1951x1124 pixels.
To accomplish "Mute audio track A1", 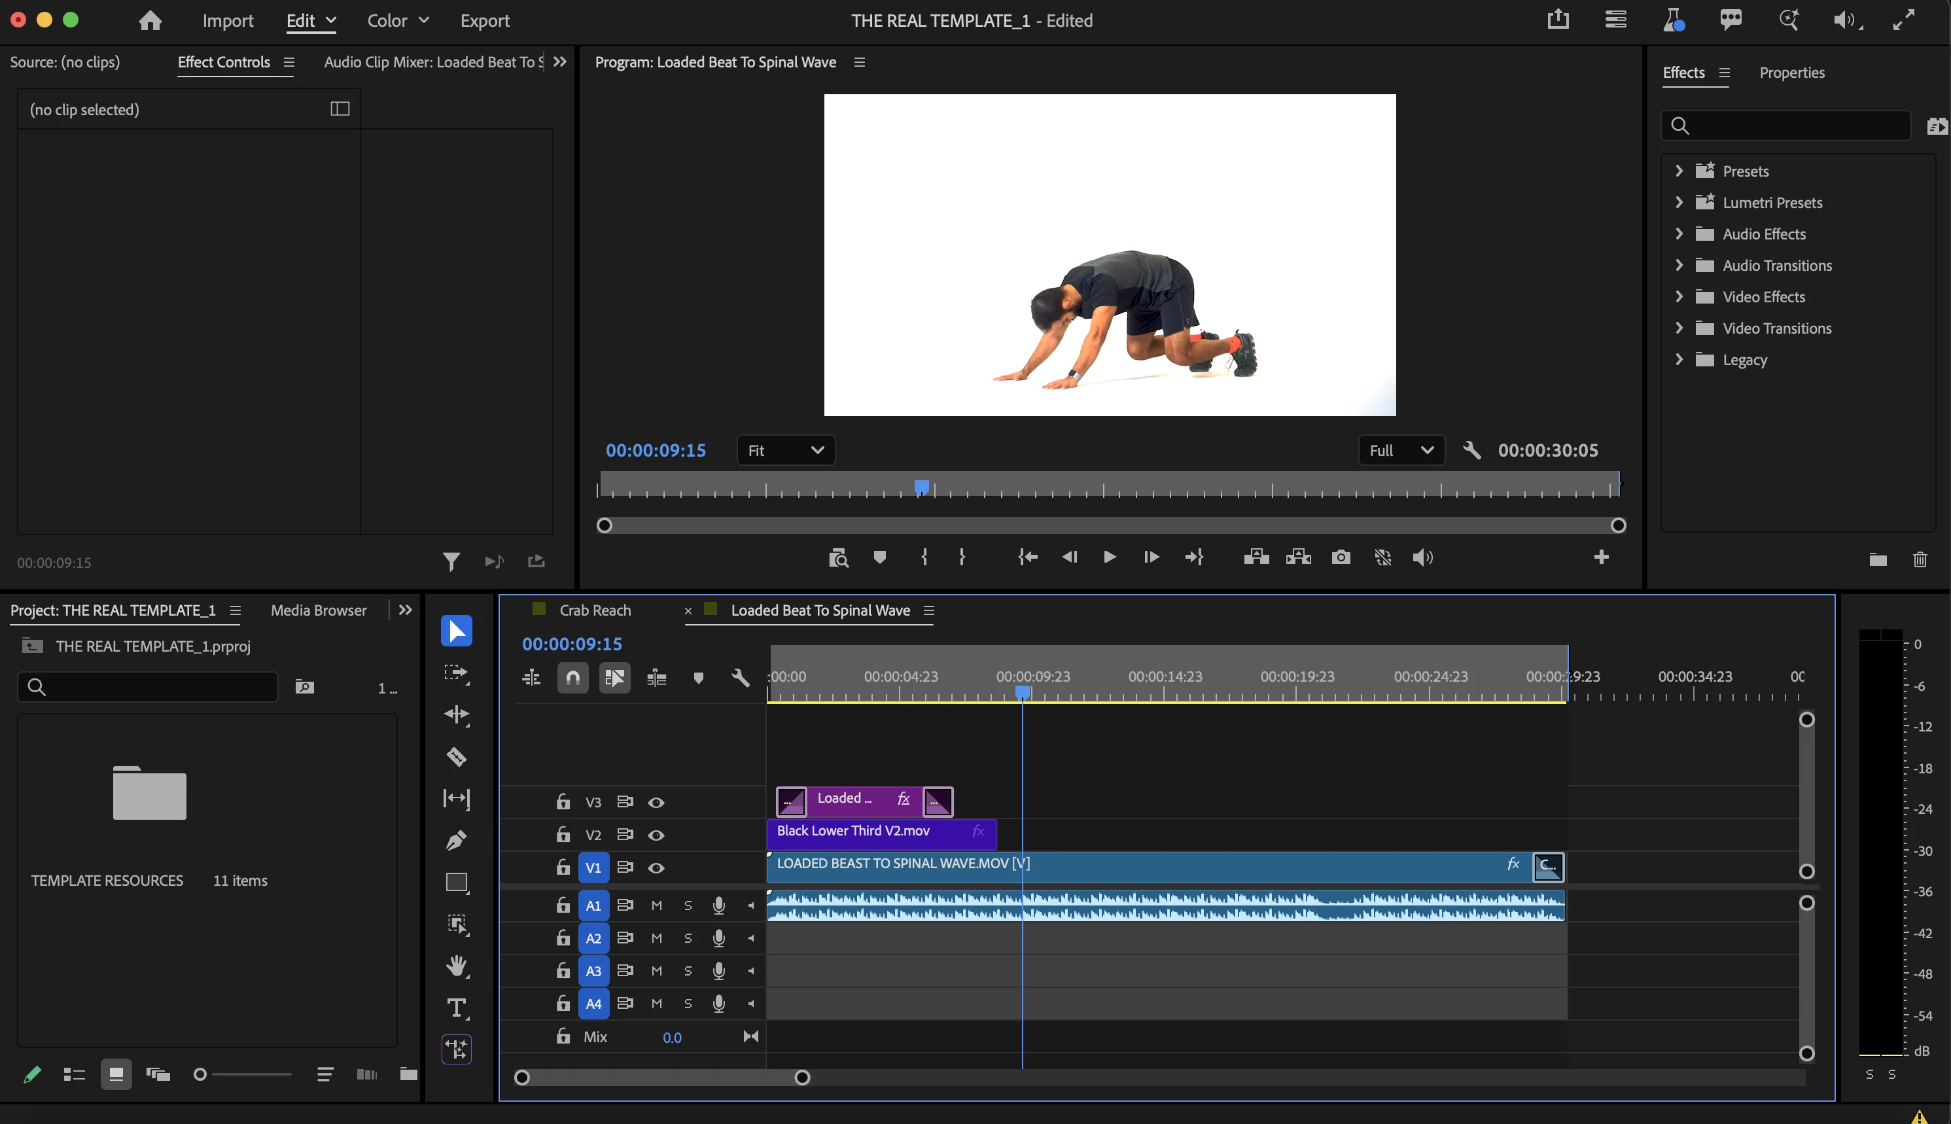I will point(657,905).
